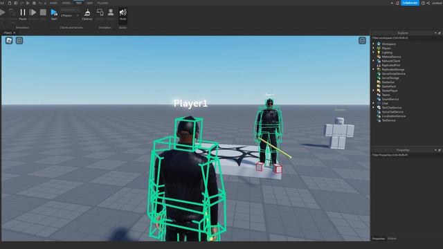Switch to the HOME ribbon tab

click(x=53, y=3)
